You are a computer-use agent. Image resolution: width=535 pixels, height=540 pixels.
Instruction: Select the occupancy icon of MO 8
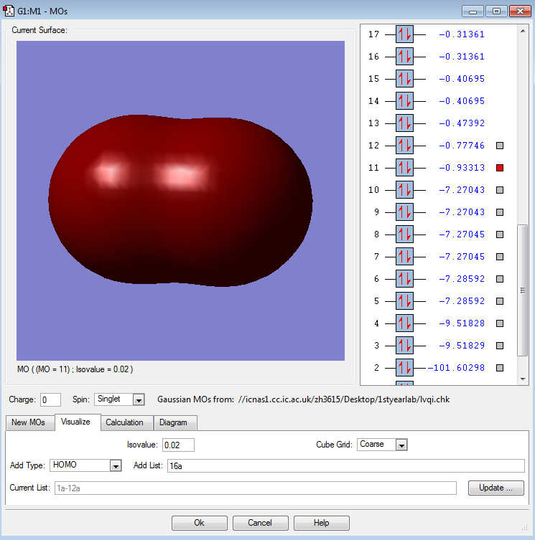(x=404, y=235)
